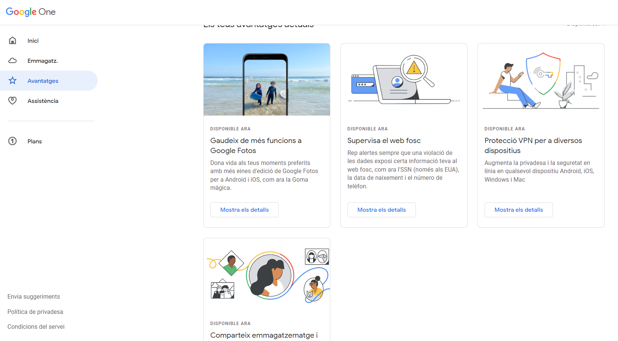Click the home icon beside Inici

pyautogui.click(x=13, y=40)
